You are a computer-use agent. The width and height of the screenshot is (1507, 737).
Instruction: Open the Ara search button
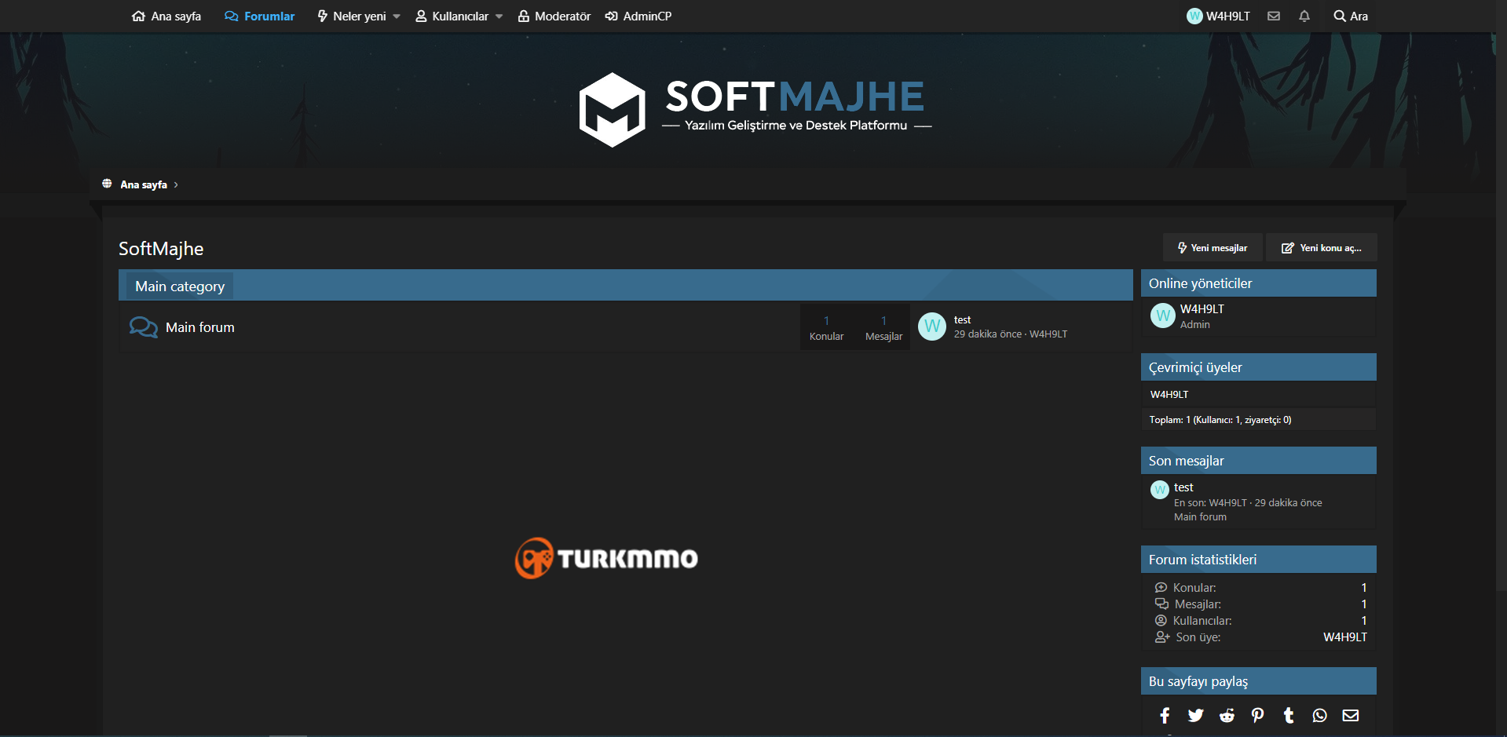[x=1351, y=16]
